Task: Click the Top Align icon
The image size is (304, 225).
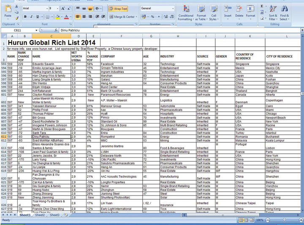Action: [x=78, y=8]
